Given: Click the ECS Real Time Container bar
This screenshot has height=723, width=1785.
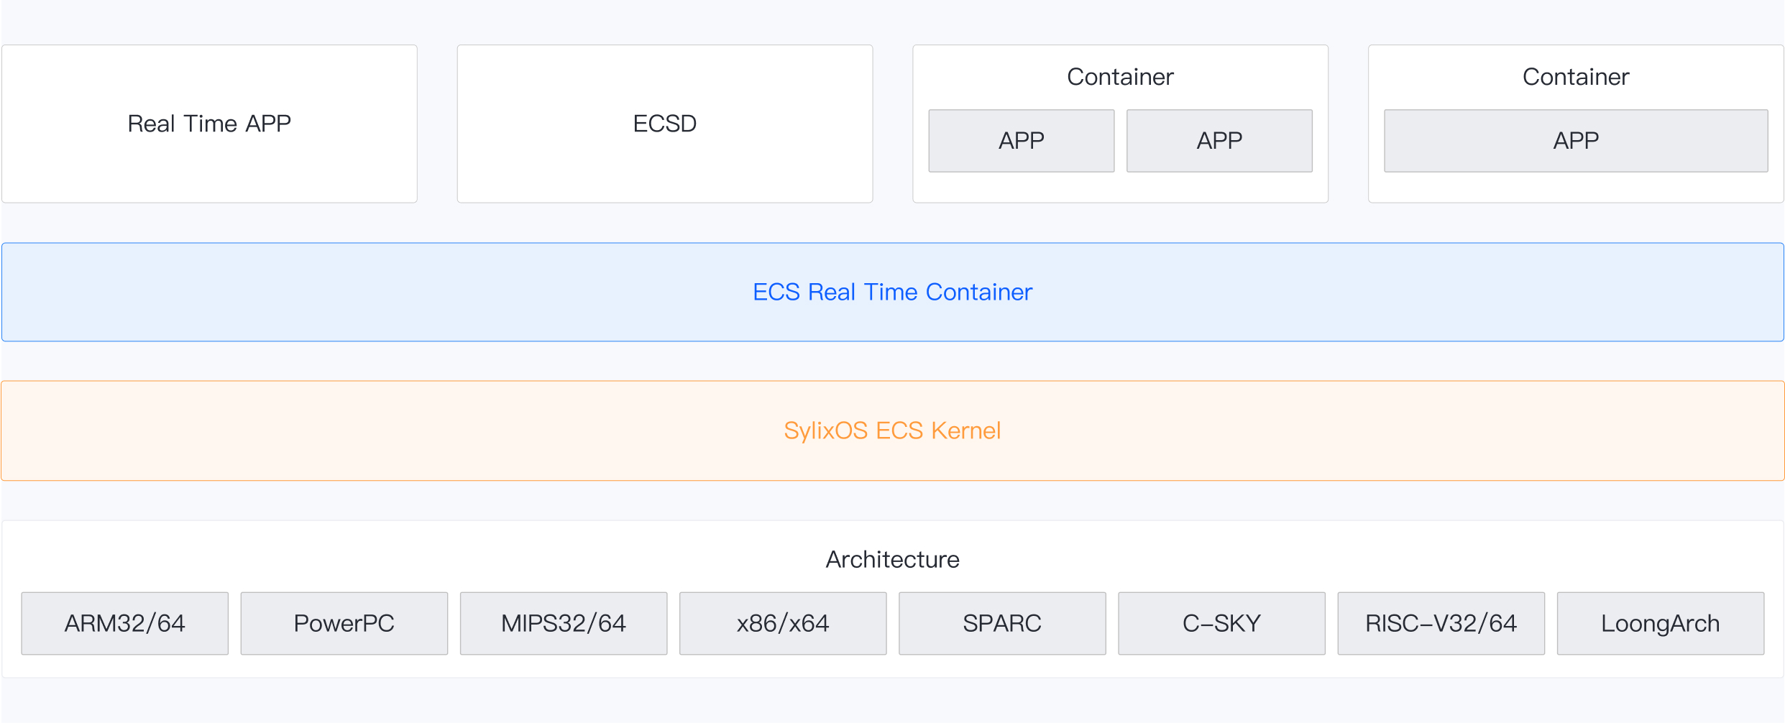Looking at the screenshot, I should click(892, 292).
